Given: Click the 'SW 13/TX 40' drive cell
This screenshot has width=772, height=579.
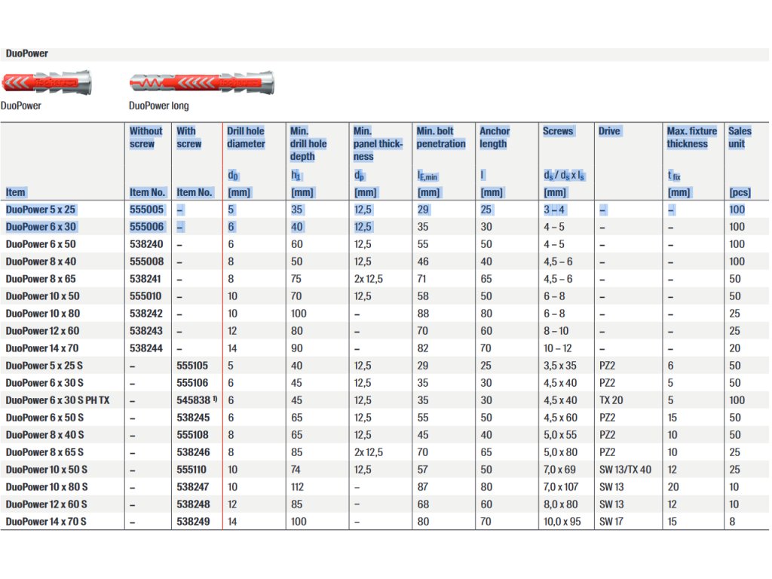Looking at the screenshot, I should (624, 470).
